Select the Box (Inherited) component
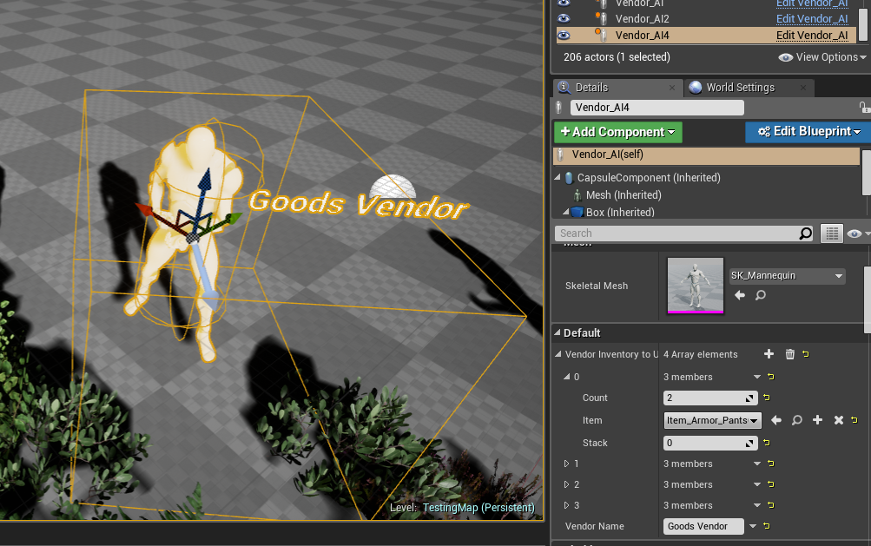This screenshot has height=546, width=871. [x=620, y=212]
